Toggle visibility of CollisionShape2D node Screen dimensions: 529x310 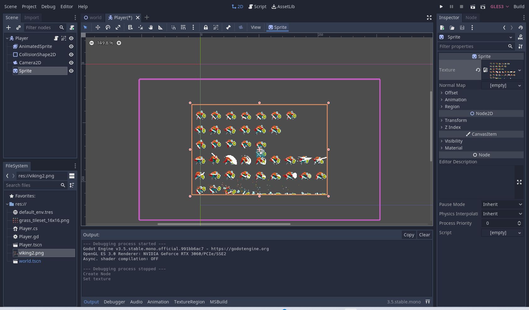point(71,55)
